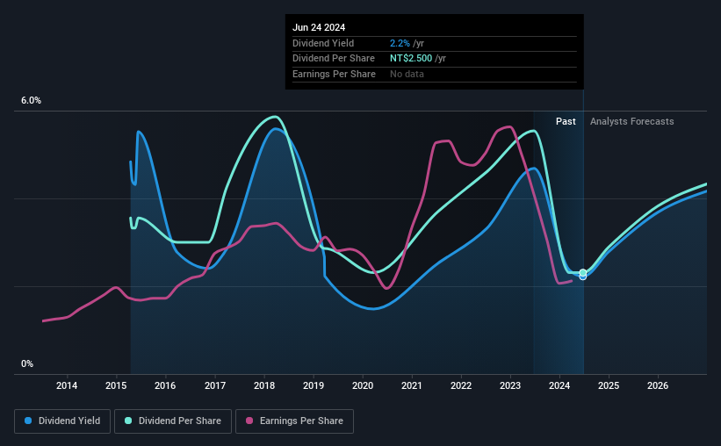Click the 2018 x-axis label
The height and width of the screenshot is (446, 721).
264,385
